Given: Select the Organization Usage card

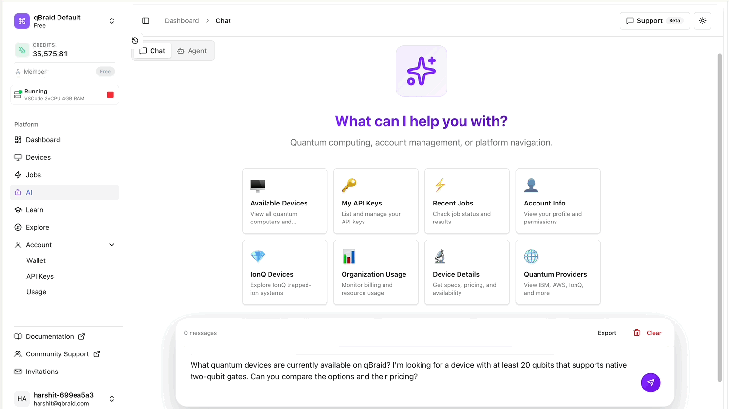Looking at the screenshot, I should [376, 272].
